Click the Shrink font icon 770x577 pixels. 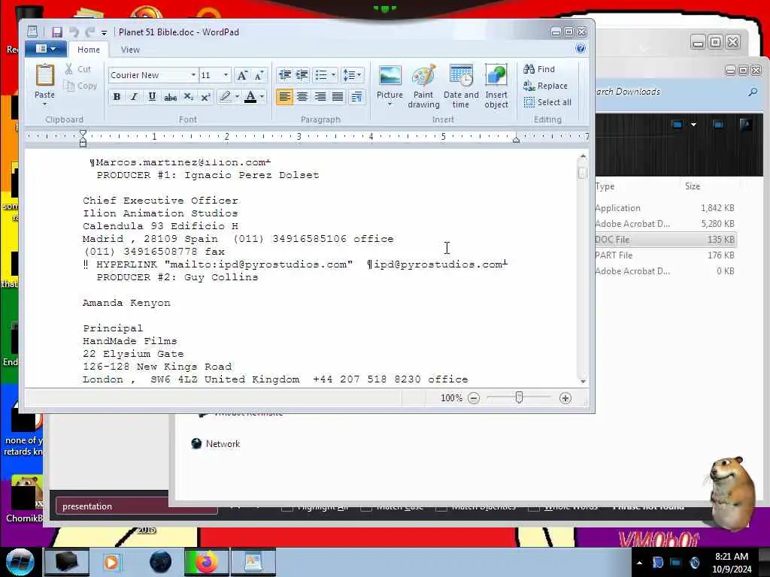(259, 75)
